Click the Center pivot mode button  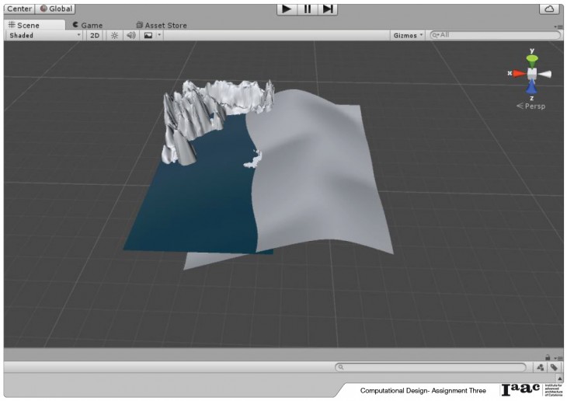pyautogui.click(x=19, y=9)
